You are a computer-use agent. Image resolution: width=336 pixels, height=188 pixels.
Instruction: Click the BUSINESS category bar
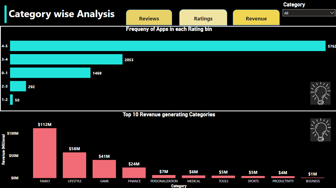pos(313,177)
